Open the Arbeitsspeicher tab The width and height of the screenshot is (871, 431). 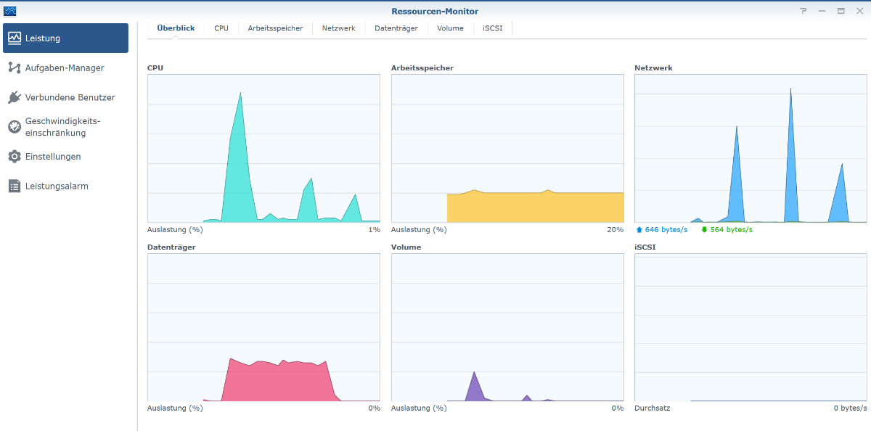[x=275, y=28]
